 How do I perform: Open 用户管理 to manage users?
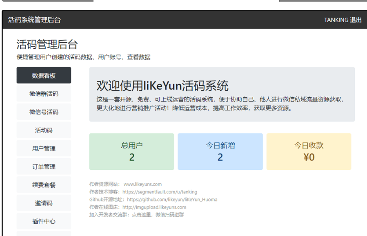[43, 148]
